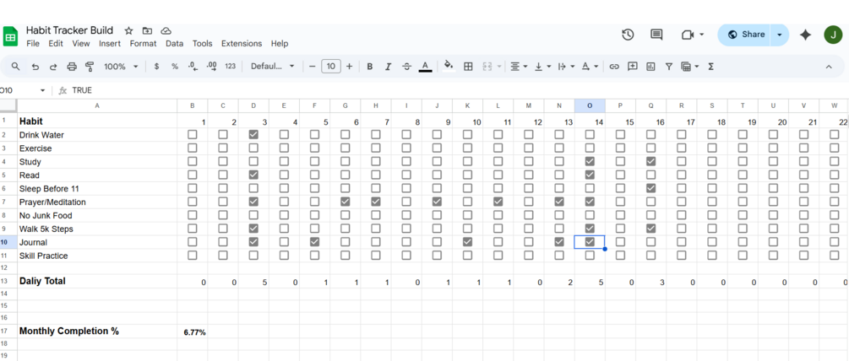849x361 pixels.
Task: Click the Share button
Action: (x=746, y=35)
